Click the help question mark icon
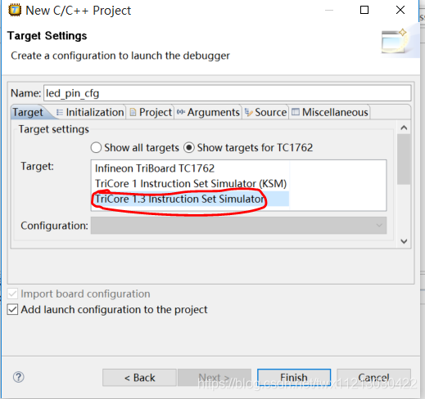This screenshot has height=399, width=425. 19,377
